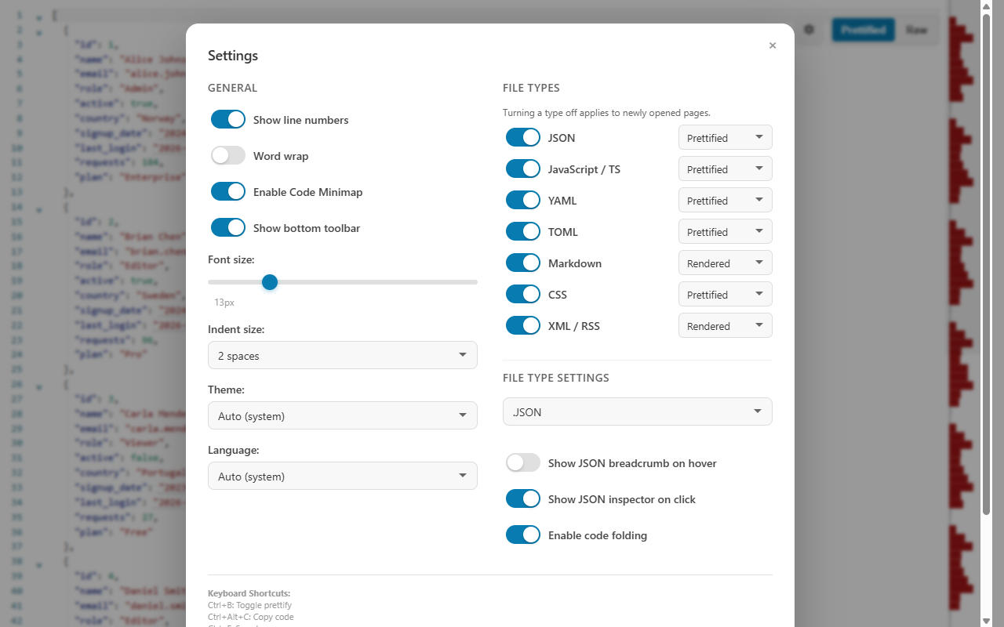
Task: Click the 'Ctrl+Alt+C: Copy code' shortcut text
Action: 251,617
